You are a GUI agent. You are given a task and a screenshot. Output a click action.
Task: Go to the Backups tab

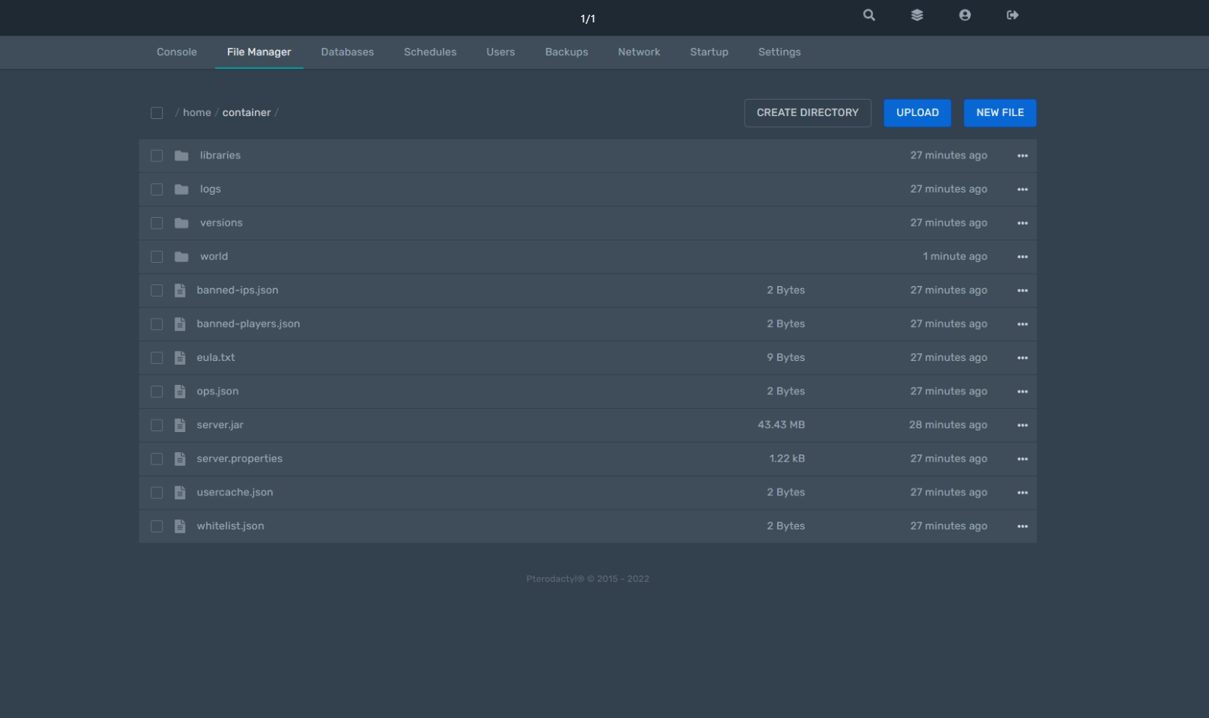coord(566,53)
